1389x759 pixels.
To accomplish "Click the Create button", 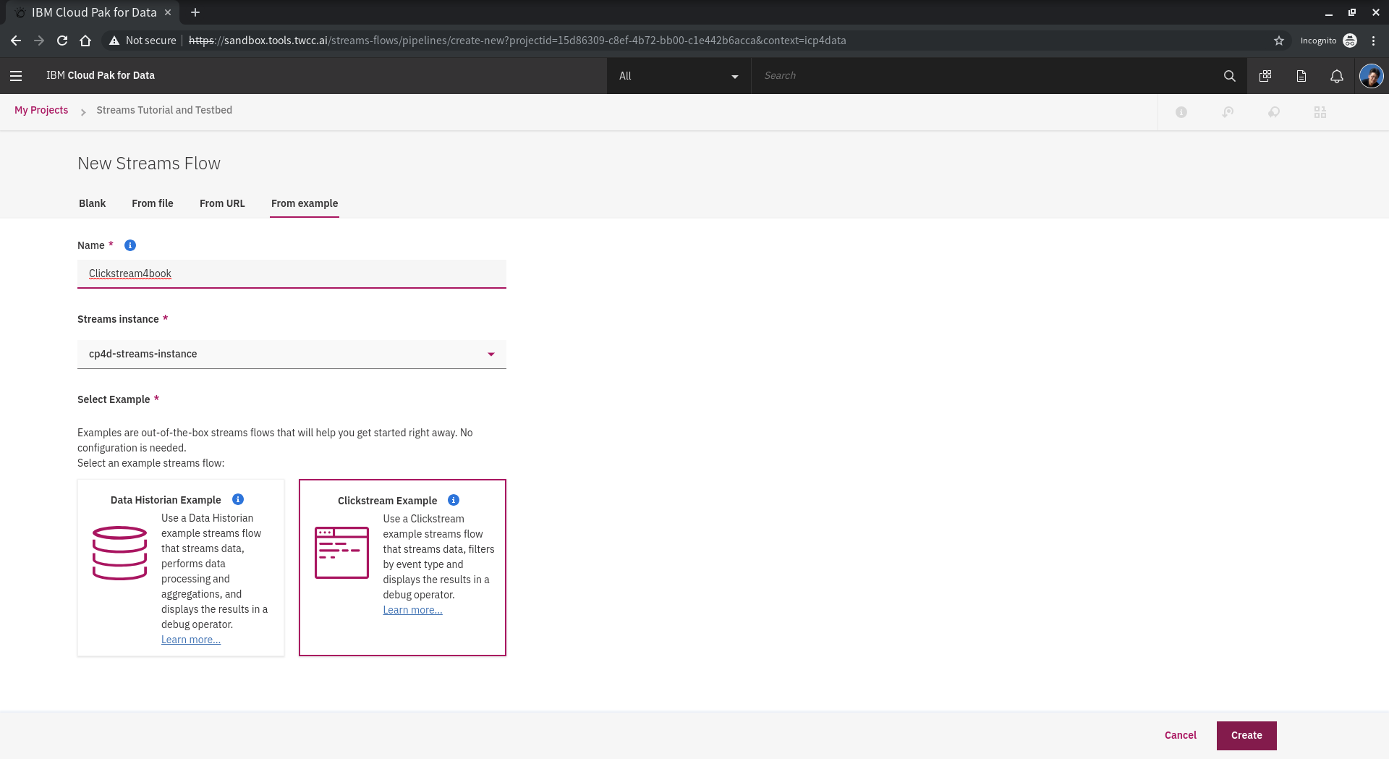I will [x=1246, y=736].
